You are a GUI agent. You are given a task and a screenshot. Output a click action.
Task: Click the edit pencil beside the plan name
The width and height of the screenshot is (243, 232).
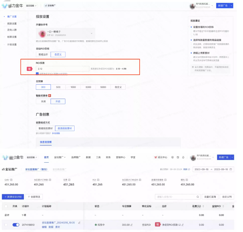pyautogui.click(x=79, y=223)
